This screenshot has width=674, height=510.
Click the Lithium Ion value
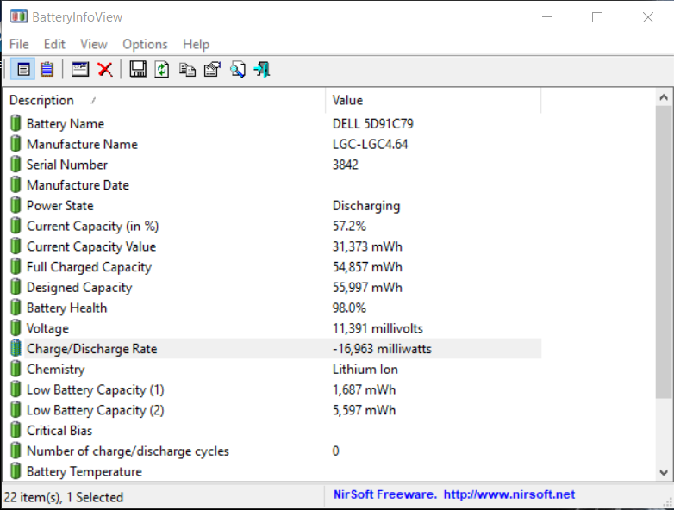pyautogui.click(x=365, y=369)
